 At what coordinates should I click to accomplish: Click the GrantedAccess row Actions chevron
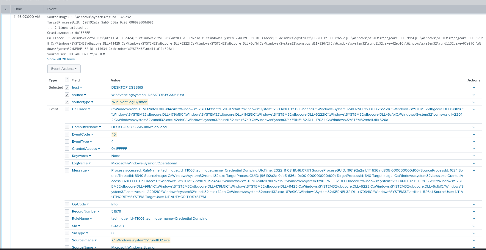(474, 149)
